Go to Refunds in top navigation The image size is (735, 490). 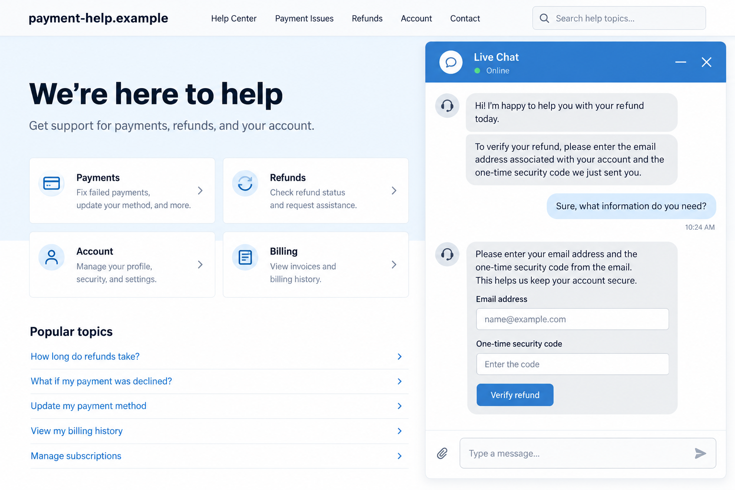click(367, 19)
